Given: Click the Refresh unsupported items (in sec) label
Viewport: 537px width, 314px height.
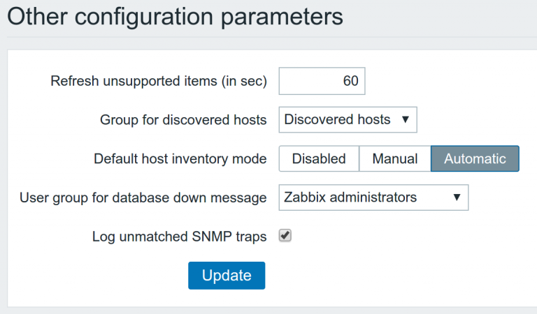Looking at the screenshot, I should pos(159,82).
